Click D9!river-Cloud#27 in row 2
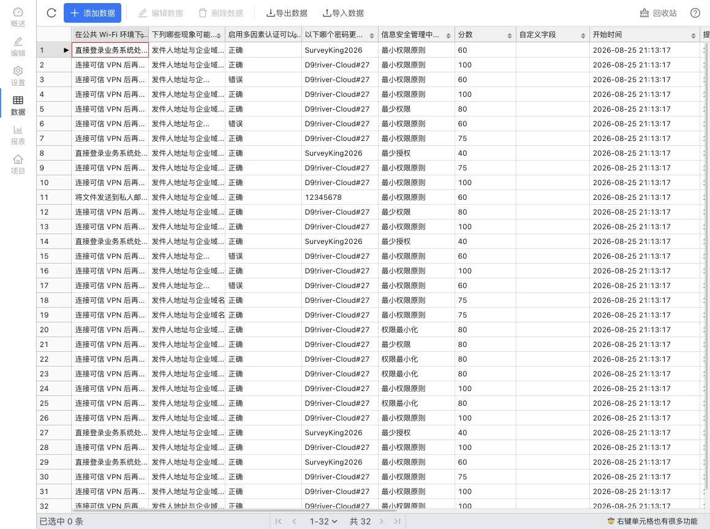This screenshot has width=710, height=529. [x=339, y=65]
